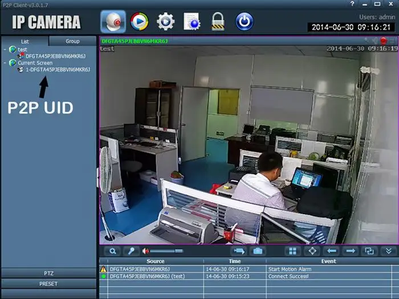Viewport: 399px width, 299px height.
Task: Toggle the speaker mute icon
Action: (x=146, y=251)
